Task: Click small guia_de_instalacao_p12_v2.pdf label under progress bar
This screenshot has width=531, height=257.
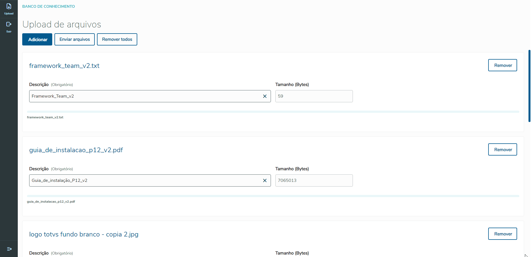Action: point(51,202)
